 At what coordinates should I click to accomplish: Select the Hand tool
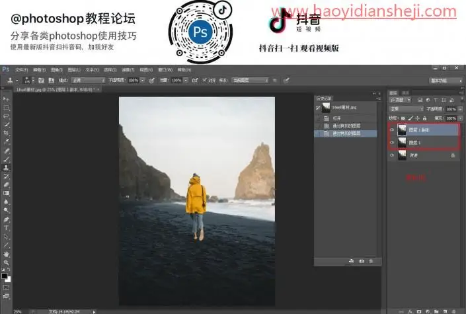pyautogui.click(x=6, y=255)
